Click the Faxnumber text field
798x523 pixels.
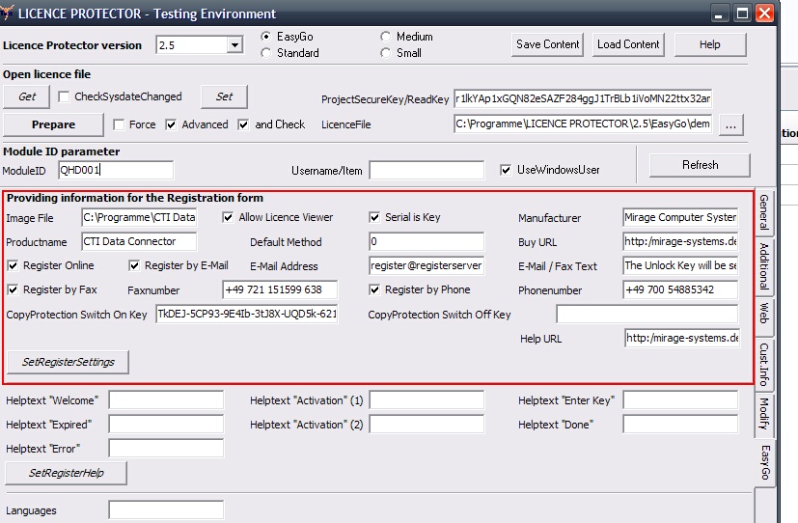tap(280, 289)
